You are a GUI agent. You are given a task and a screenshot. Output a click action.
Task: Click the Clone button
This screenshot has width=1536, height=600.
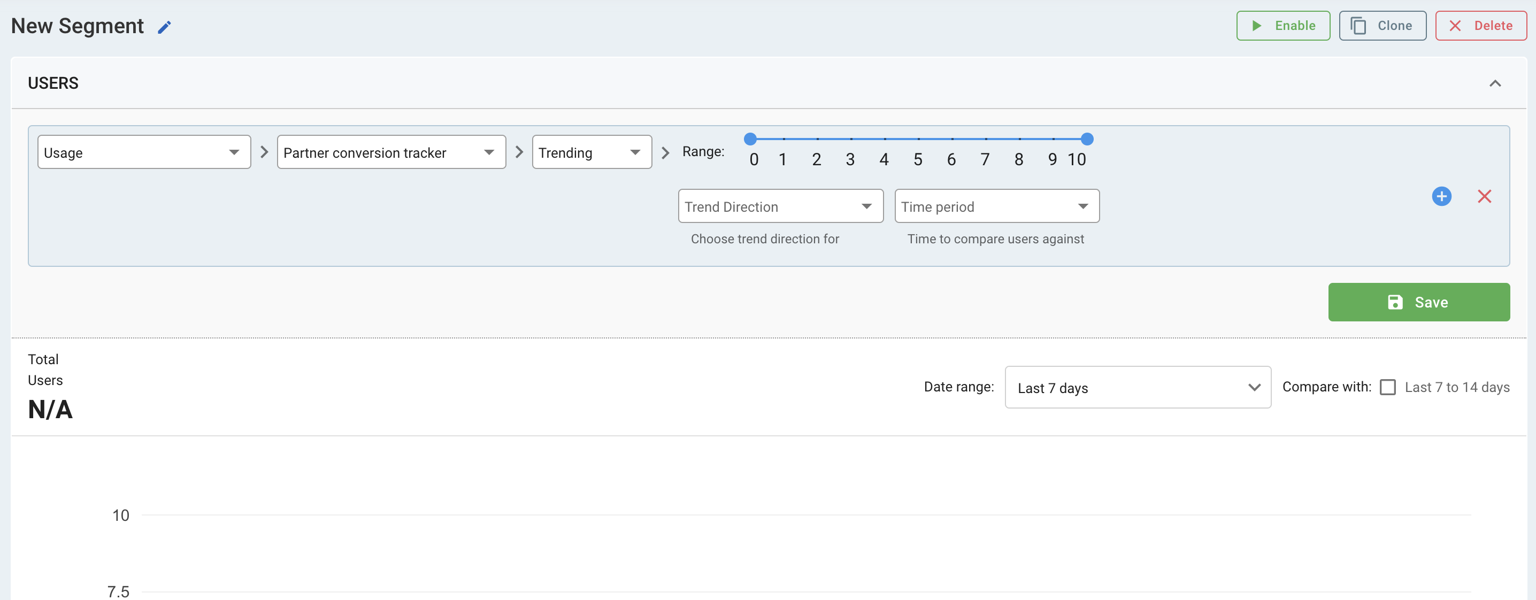(x=1382, y=26)
